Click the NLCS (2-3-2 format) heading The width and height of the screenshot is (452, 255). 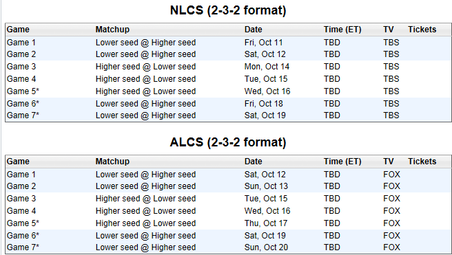(x=228, y=10)
